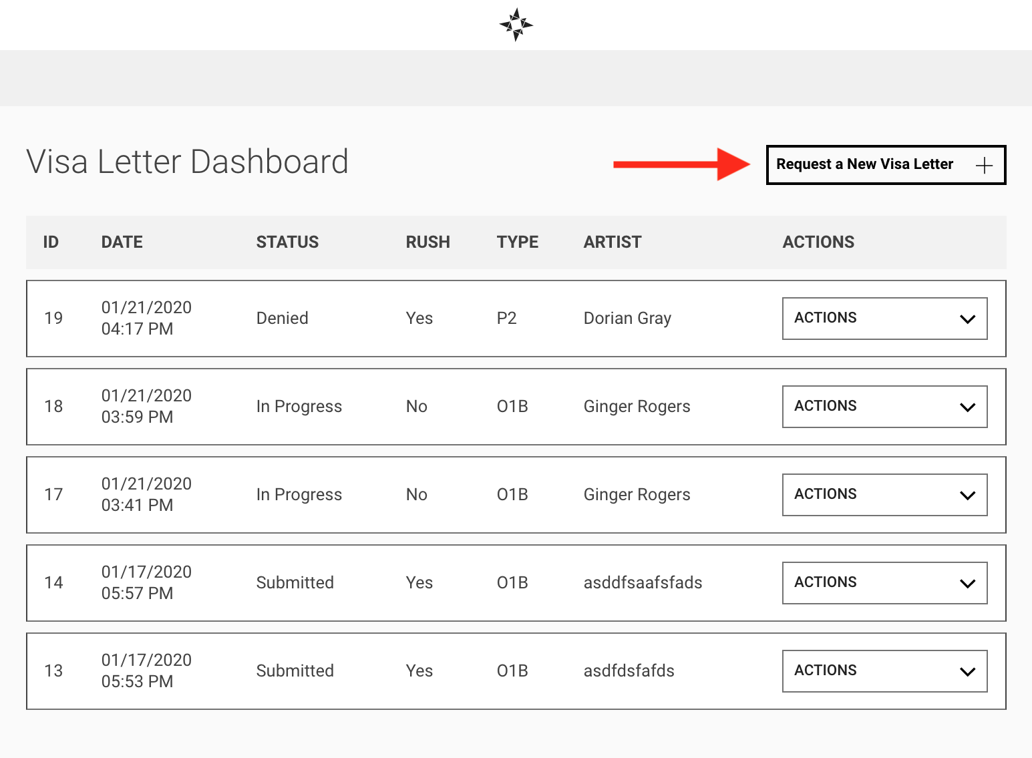Expand ACTIONS menu for asdfdsfafds row

click(884, 671)
